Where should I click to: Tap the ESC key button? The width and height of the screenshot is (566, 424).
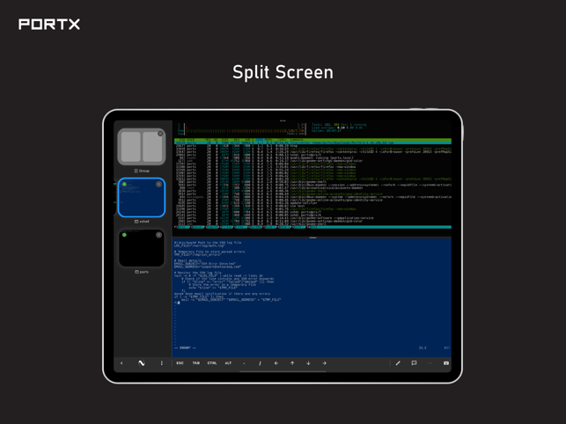(180, 363)
